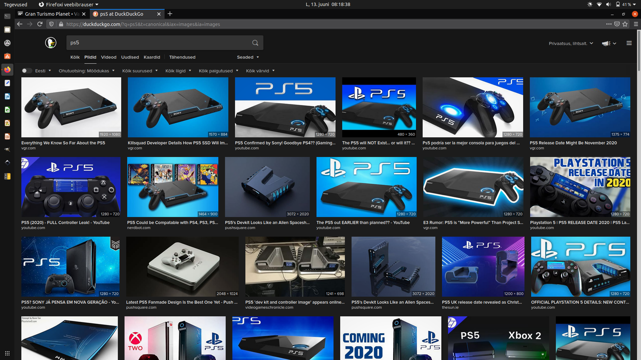Expand the Ohutuotsing: Mõõdukas dropdown
This screenshot has width=641, height=360.
(86, 71)
